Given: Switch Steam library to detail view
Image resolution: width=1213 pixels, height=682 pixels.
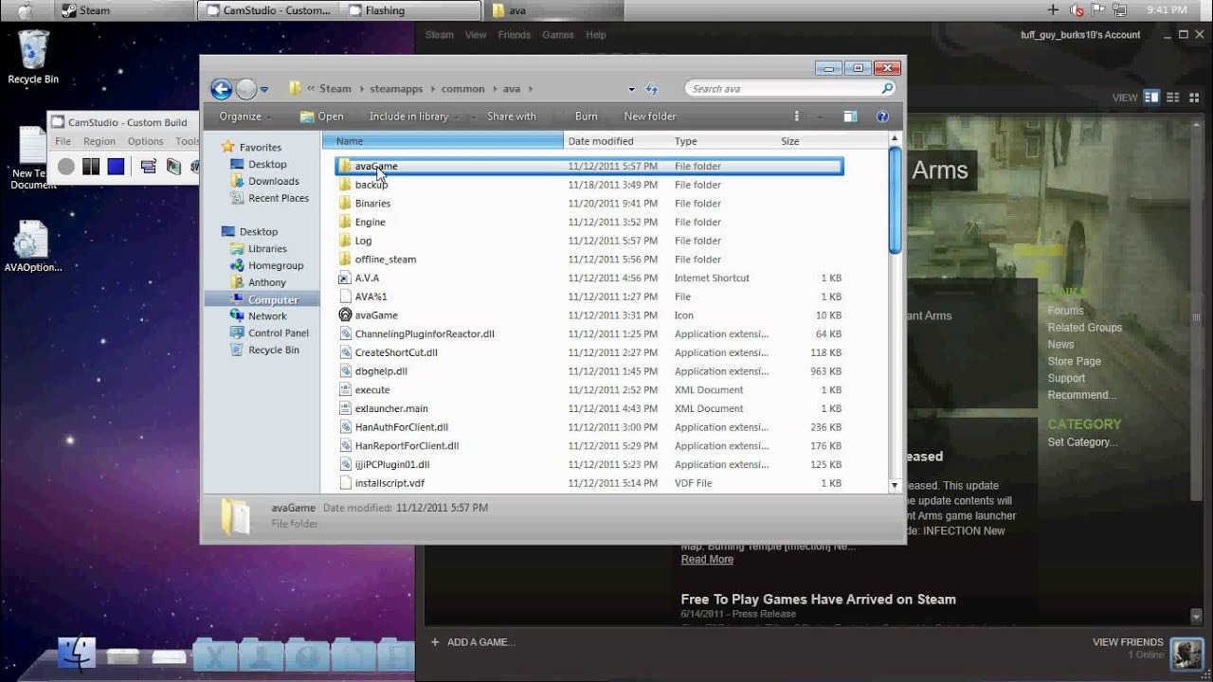Looking at the screenshot, I should pos(1152,98).
